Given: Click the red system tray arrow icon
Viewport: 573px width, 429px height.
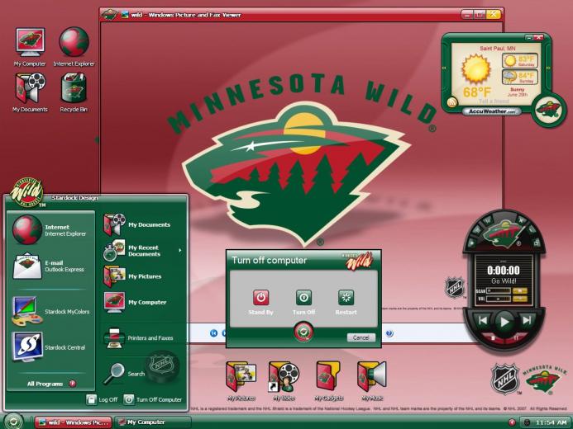Looking at the screenshot, I should coord(512,422).
